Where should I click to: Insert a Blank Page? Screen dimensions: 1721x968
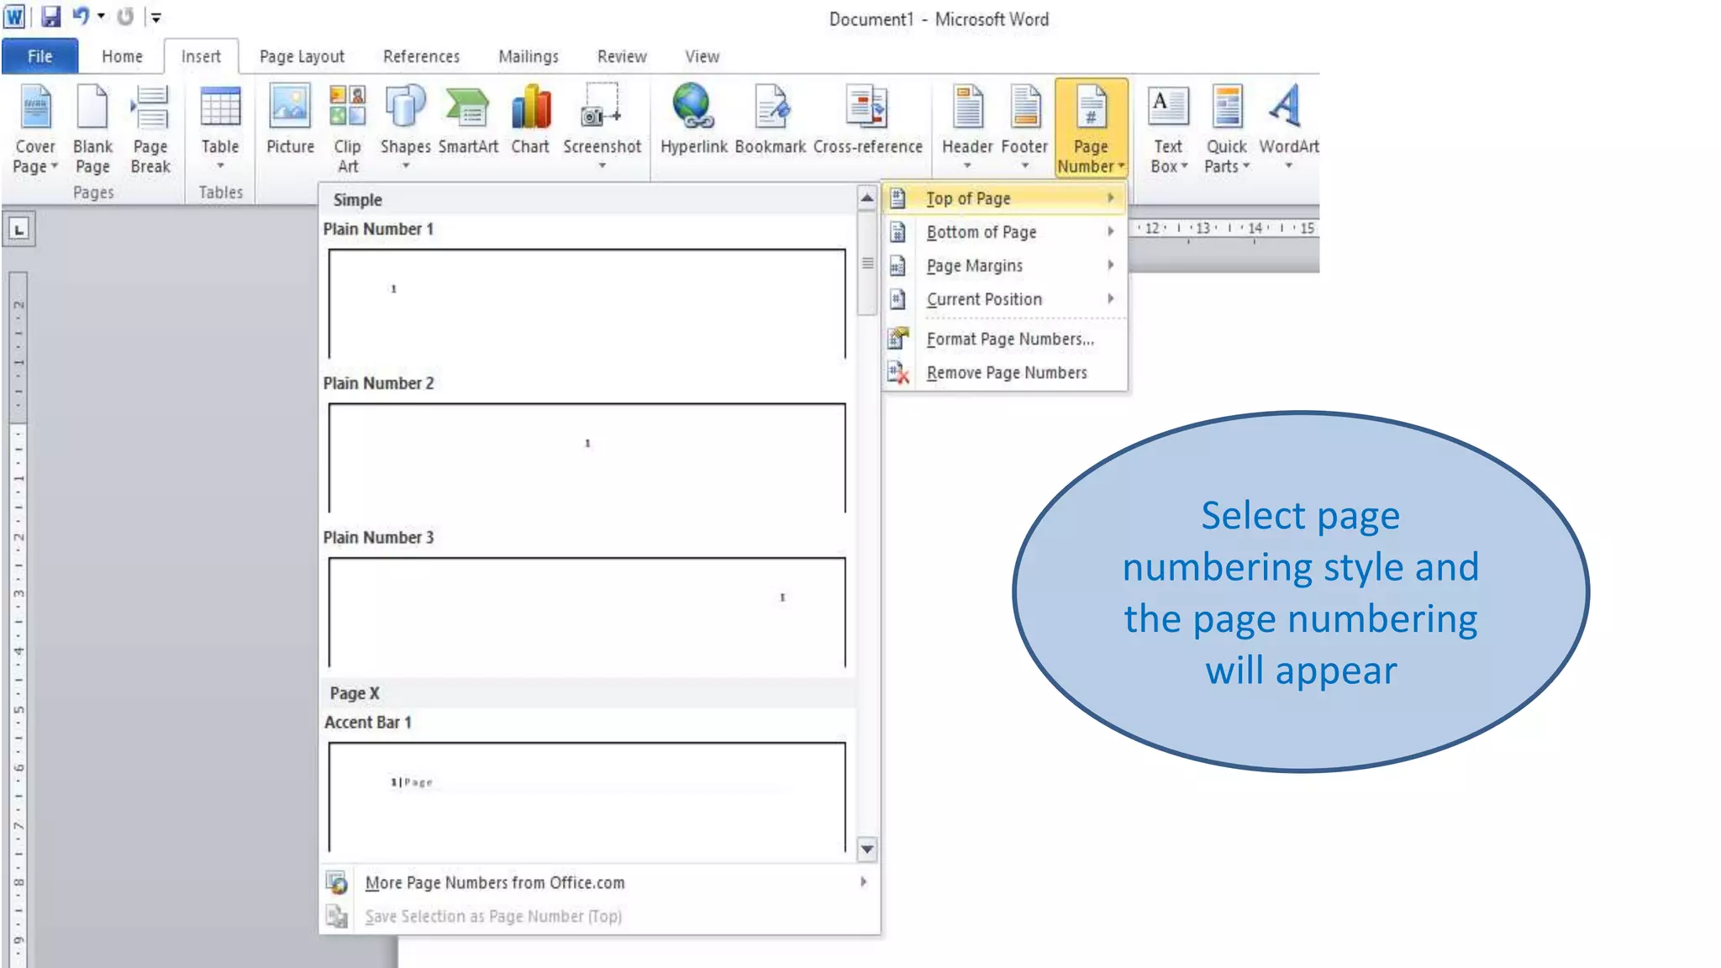coord(92,129)
